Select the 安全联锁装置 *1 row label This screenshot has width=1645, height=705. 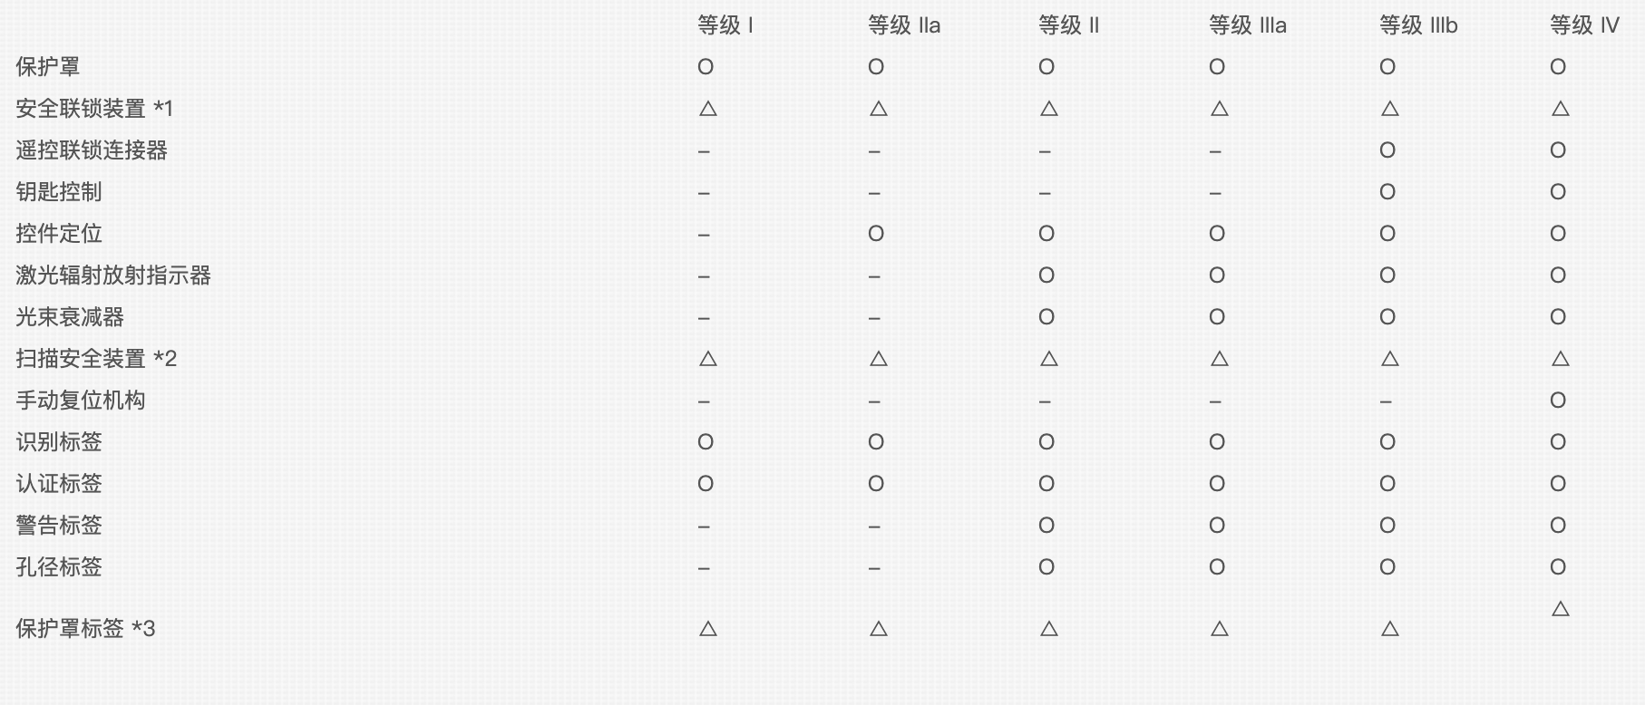pyautogui.click(x=94, y=109)
